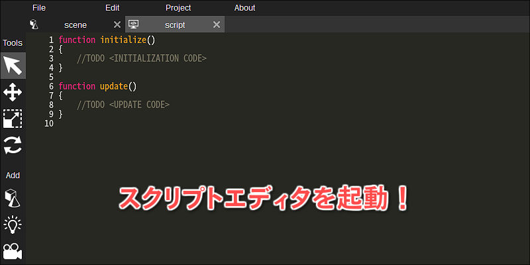Select the Move tool with four arrows

pyautogui.click(x=13, y=92)
